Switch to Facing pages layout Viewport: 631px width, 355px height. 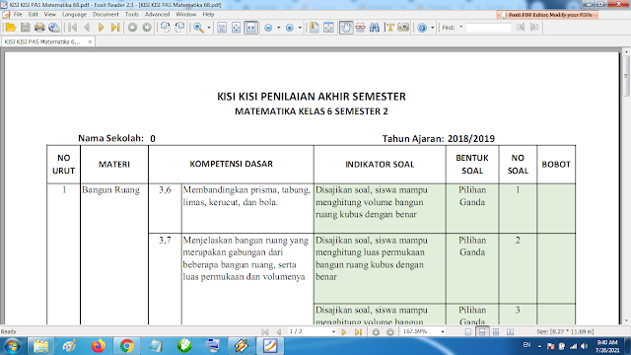coord(510,332)
